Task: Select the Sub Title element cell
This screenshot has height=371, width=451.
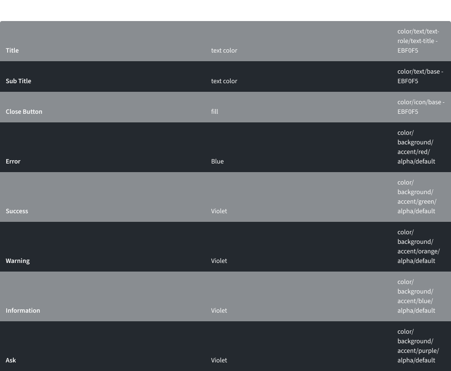Action: pos(19,81)
